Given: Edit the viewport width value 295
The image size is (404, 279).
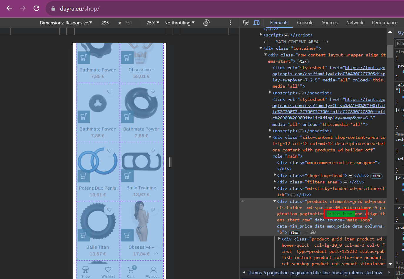Looking at the screenshot, I should tap(105, 23).
